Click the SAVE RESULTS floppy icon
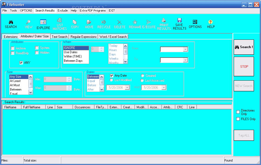The height and width of the screenshot is (165, 261). click(x=179, y=20)
